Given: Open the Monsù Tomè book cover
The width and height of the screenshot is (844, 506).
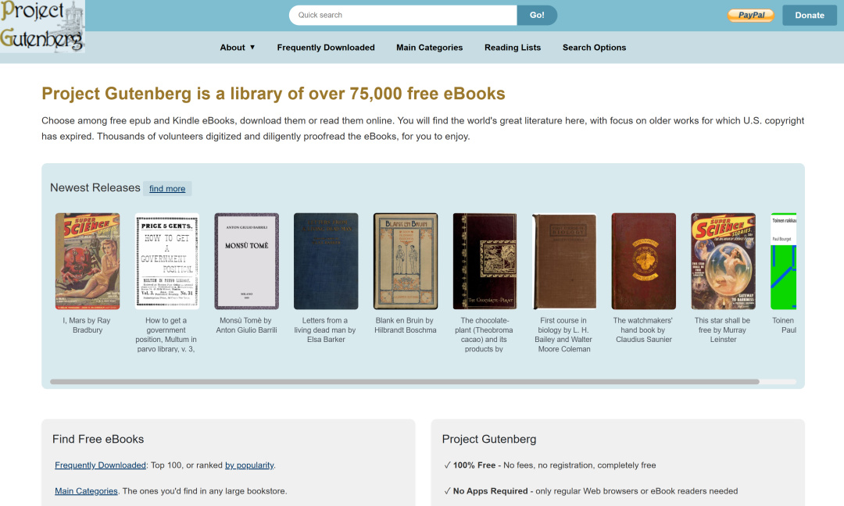Looking at the screenshot, I should pos(246,262).
